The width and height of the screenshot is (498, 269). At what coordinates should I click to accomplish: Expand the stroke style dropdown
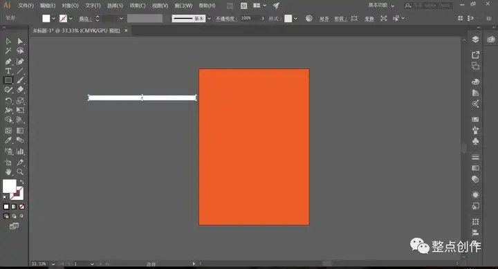pyautogui.click(x=209, y=19)
